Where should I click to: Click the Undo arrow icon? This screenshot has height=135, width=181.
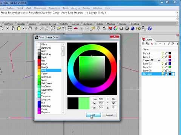25,28
